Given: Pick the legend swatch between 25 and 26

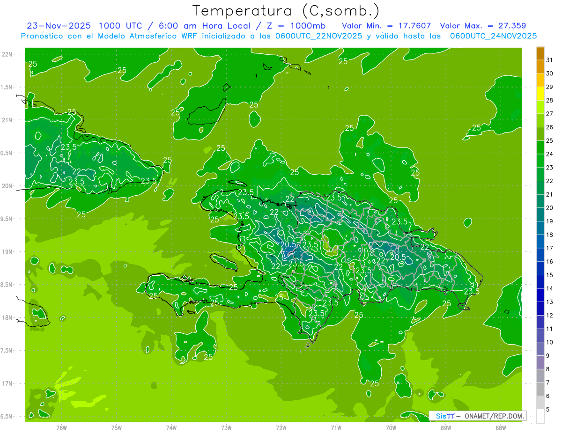Looking at the screenshot, I should tap(540, 134).
